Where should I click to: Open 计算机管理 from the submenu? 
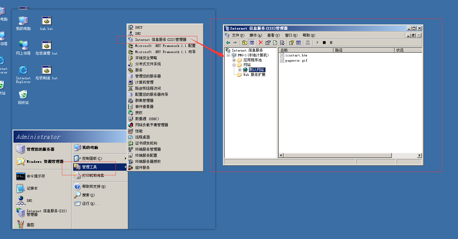(165, 82)
